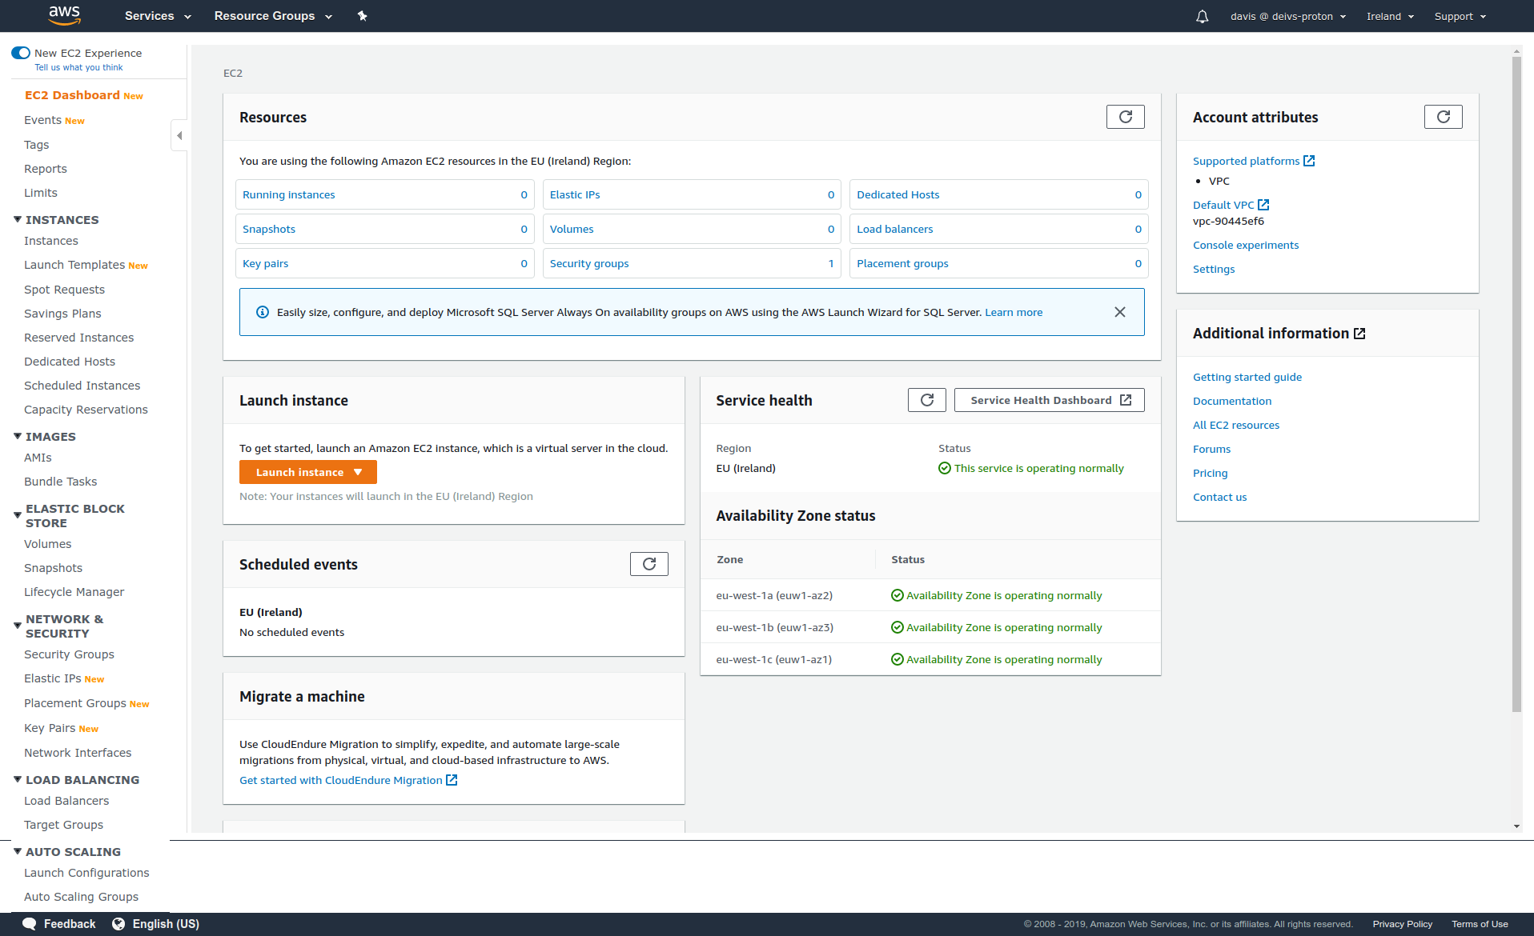Click the orange Launch instance dropdown button
Viewport: 1534px width, 936px height.
308,472
